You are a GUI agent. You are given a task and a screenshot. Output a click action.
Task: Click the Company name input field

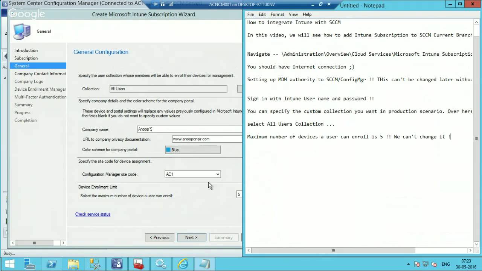(x=189, y=129)
